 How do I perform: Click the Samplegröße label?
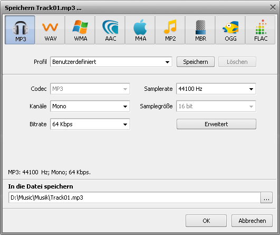[156, 107]
